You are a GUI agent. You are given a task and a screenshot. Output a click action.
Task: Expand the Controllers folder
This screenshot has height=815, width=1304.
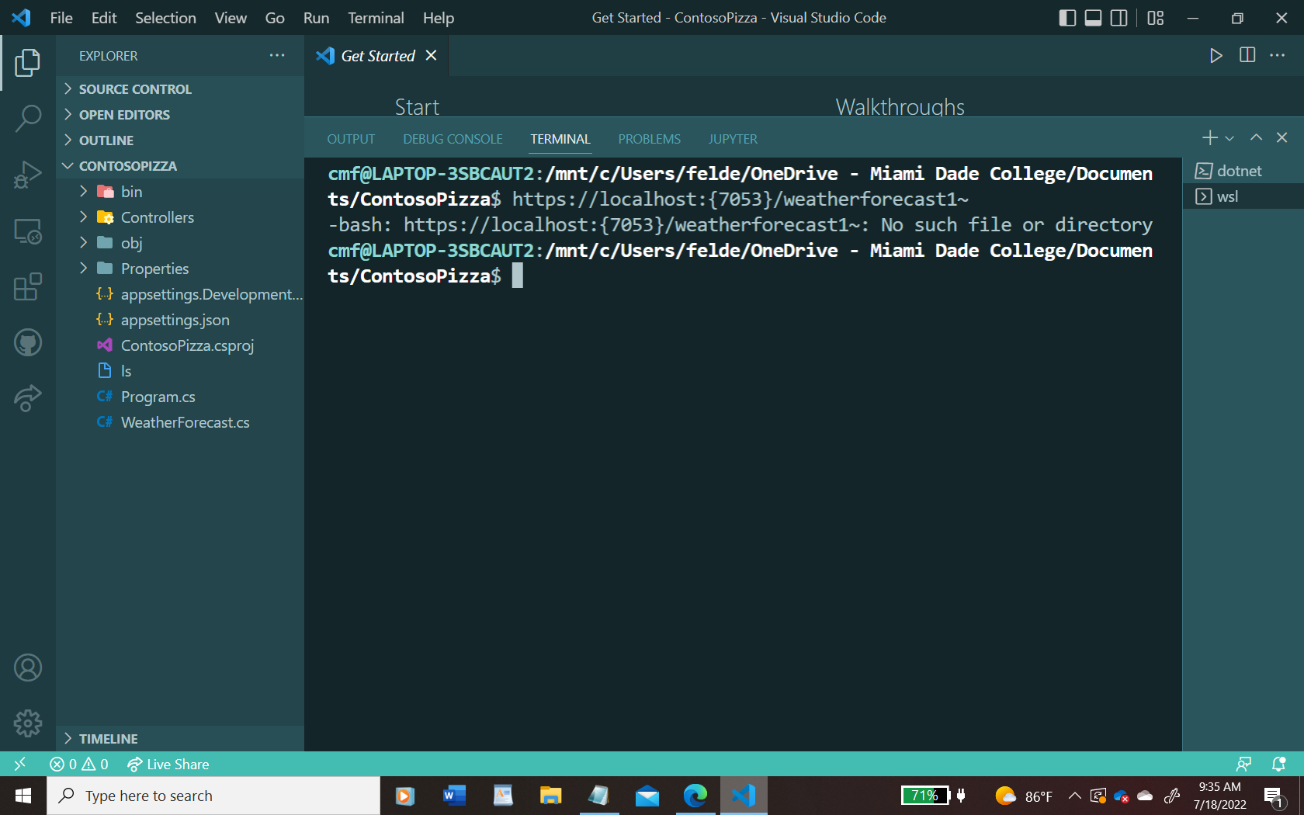[x=180, y=217]
